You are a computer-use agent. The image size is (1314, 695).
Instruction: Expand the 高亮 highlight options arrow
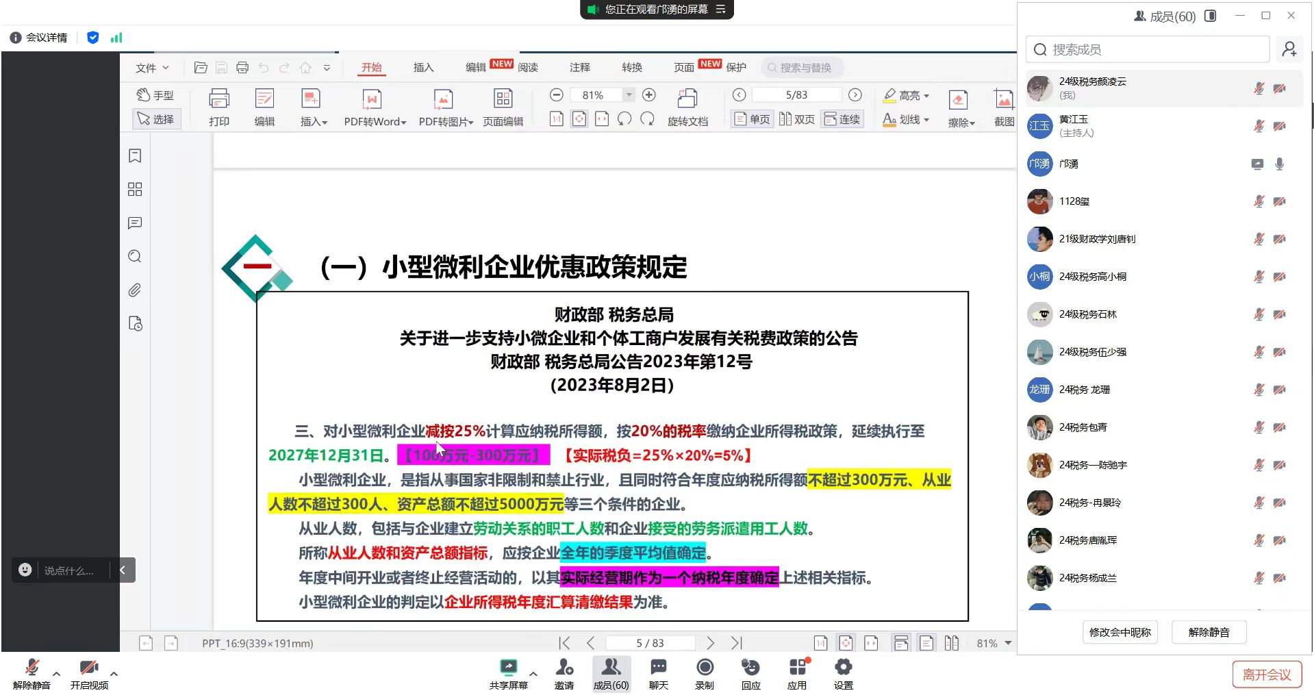pyautogui.click(x=926, y=96)
